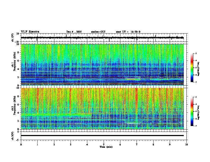Click the time axis tick label '0'
Image resolution: width=210 pixels, height=162 pixels.
pyautogui.click(x=21, y=145)
